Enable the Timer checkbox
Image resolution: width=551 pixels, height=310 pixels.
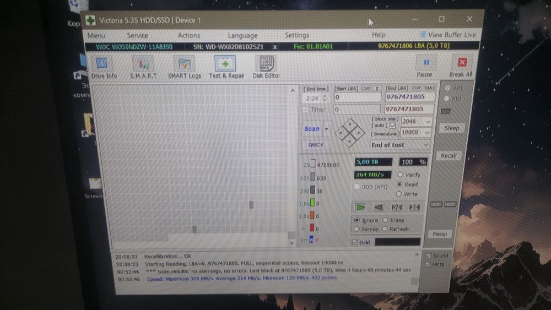tap(305, 110)
